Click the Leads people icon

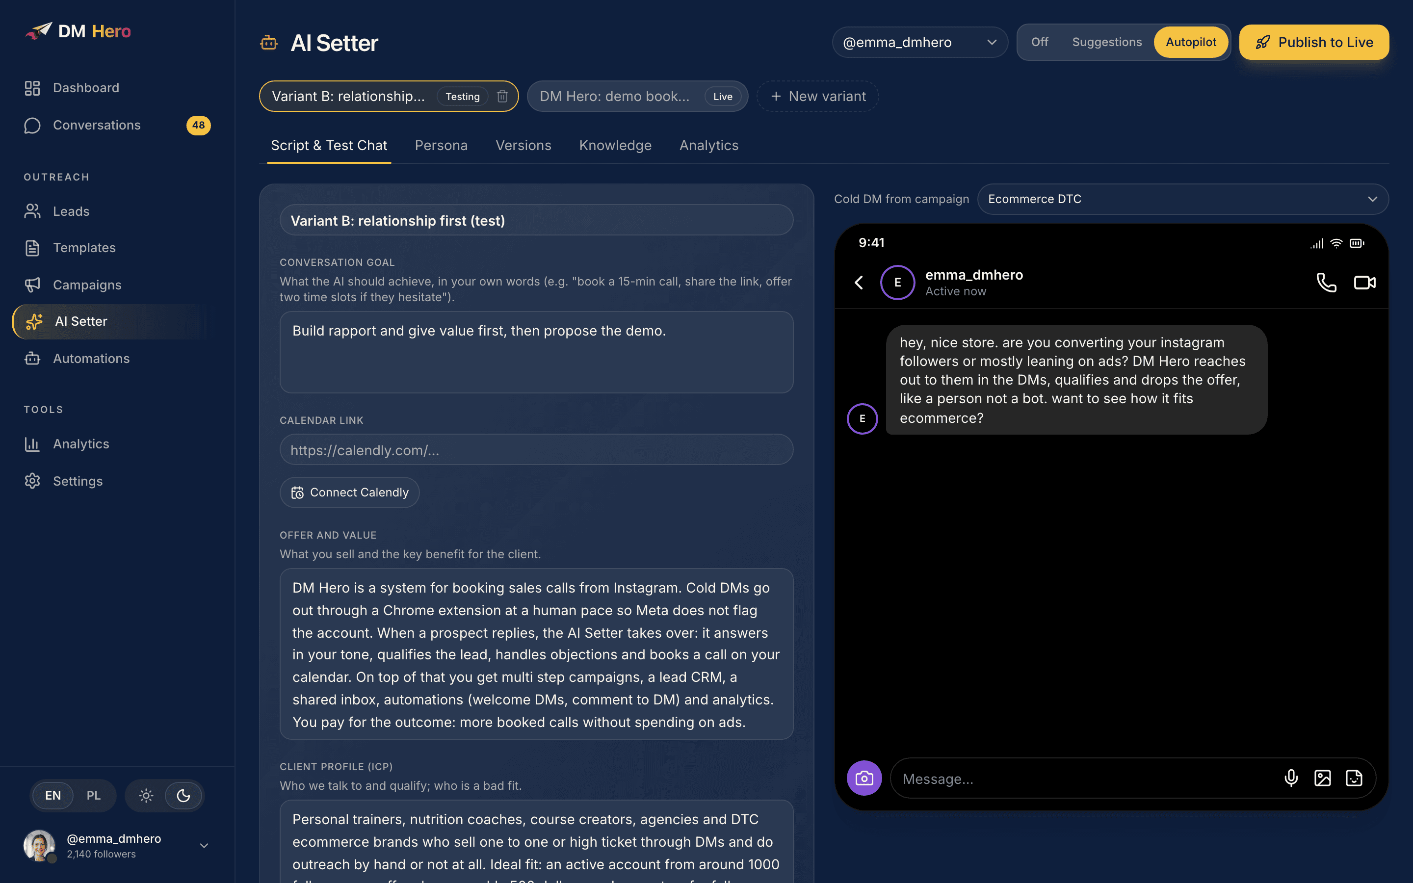click(32, 211)
